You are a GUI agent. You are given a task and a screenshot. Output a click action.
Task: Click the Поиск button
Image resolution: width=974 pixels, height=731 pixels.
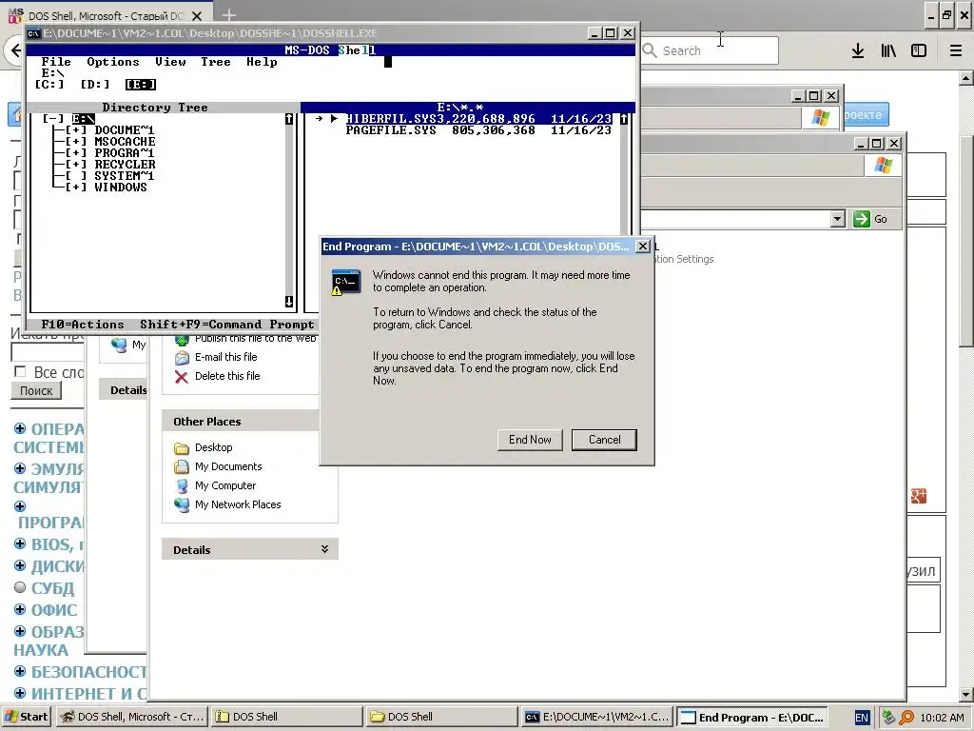[x=36, y=391]
